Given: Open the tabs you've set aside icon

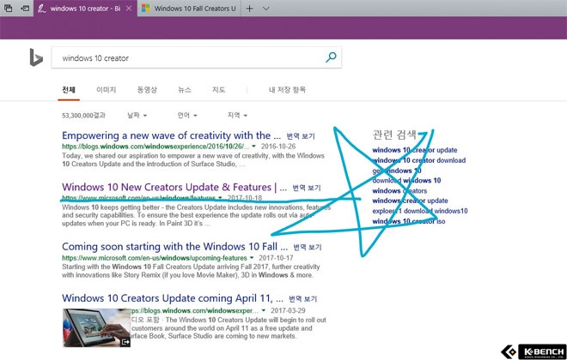Looking at the screenshot, I should click(x=8, y=9).
